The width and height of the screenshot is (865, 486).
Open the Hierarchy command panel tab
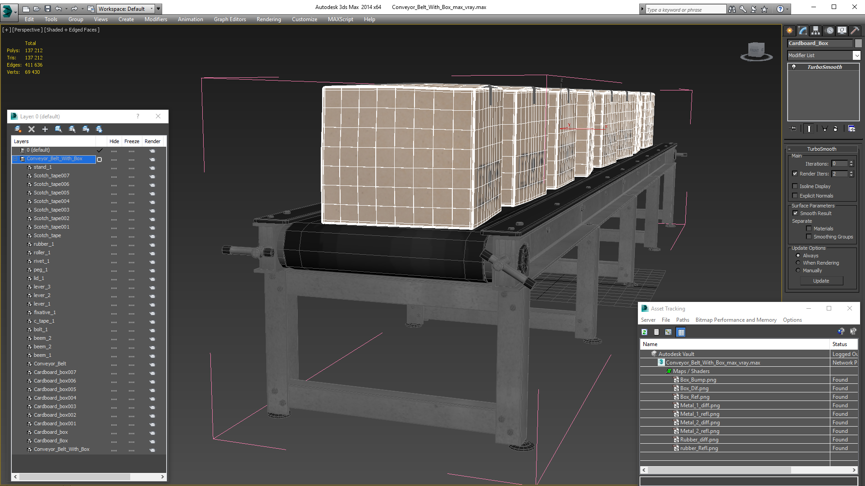click(815, 31)
